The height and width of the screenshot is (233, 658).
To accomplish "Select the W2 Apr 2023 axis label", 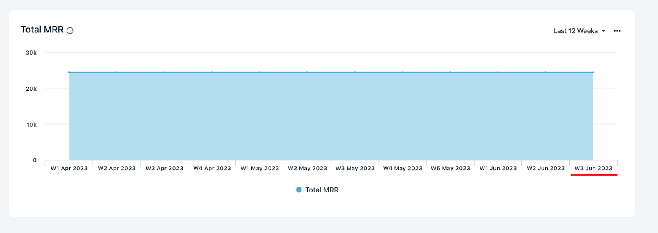I will (x=117, y=168).
